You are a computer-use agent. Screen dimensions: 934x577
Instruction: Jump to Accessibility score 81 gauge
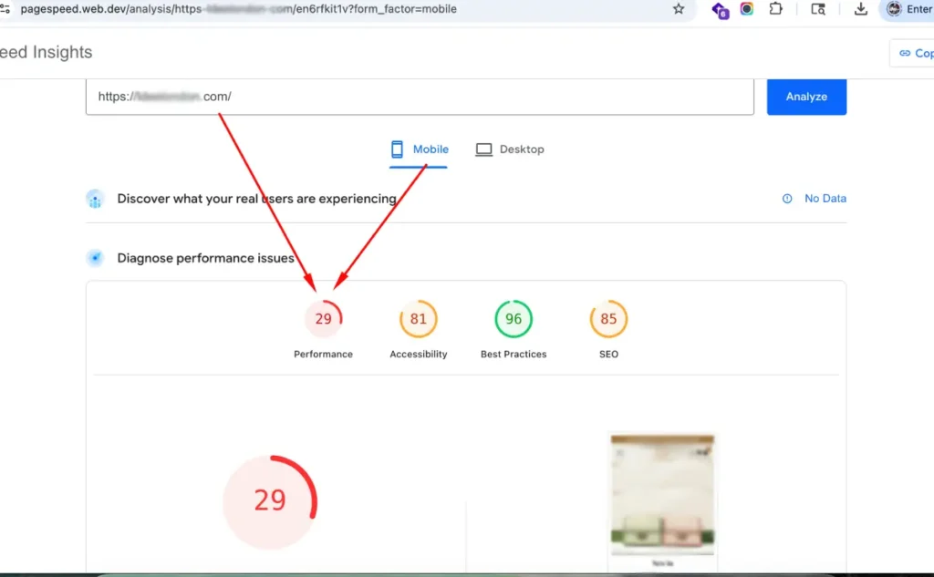click(x=418, y=318)
